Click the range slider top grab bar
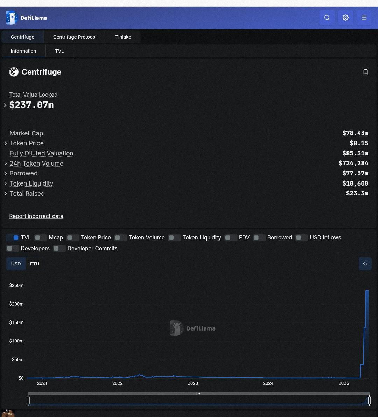Image resolution: width=378 pixels, height=417 pixels. tap(199, 394)
